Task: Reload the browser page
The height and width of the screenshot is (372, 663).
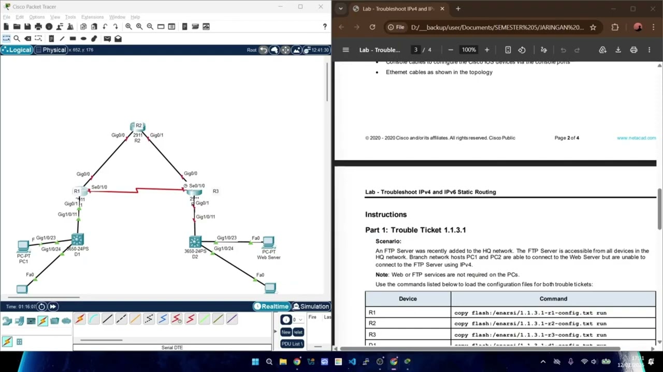Action: click(372, 27)
